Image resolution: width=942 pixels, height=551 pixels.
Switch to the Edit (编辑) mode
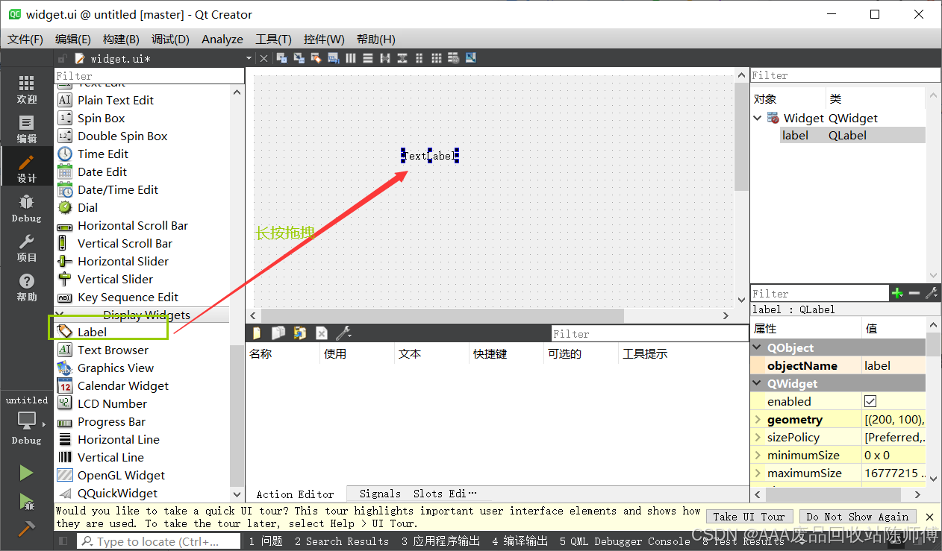27,128
